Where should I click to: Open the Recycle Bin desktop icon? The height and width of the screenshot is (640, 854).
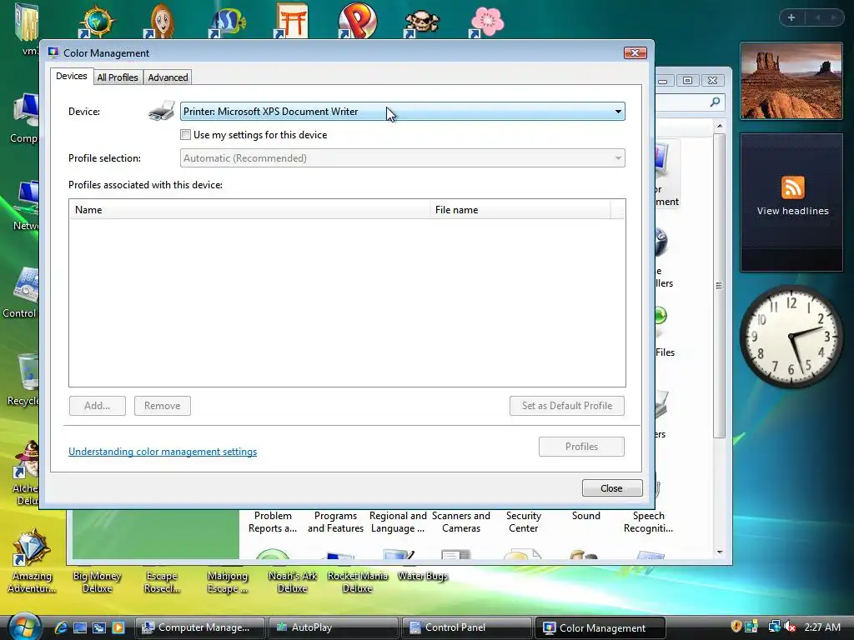click(x=24, y=379)
